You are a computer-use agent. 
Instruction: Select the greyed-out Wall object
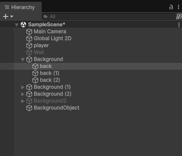(x=91, y=52)
